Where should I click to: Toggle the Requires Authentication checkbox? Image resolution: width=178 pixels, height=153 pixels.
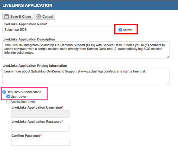(x=4, y=92)
